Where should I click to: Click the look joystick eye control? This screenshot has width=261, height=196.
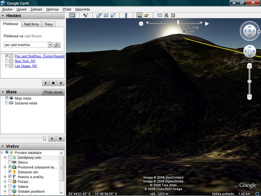pyautogui.click(x=250, y=31)
